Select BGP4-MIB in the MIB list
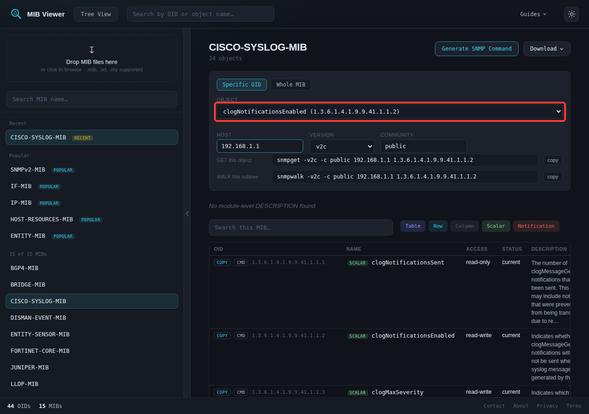 92,268
